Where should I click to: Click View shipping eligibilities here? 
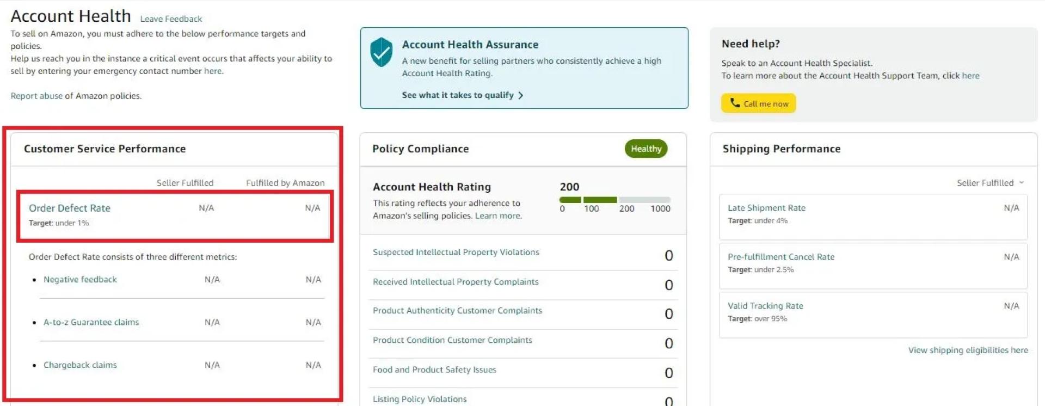[968, 350]
